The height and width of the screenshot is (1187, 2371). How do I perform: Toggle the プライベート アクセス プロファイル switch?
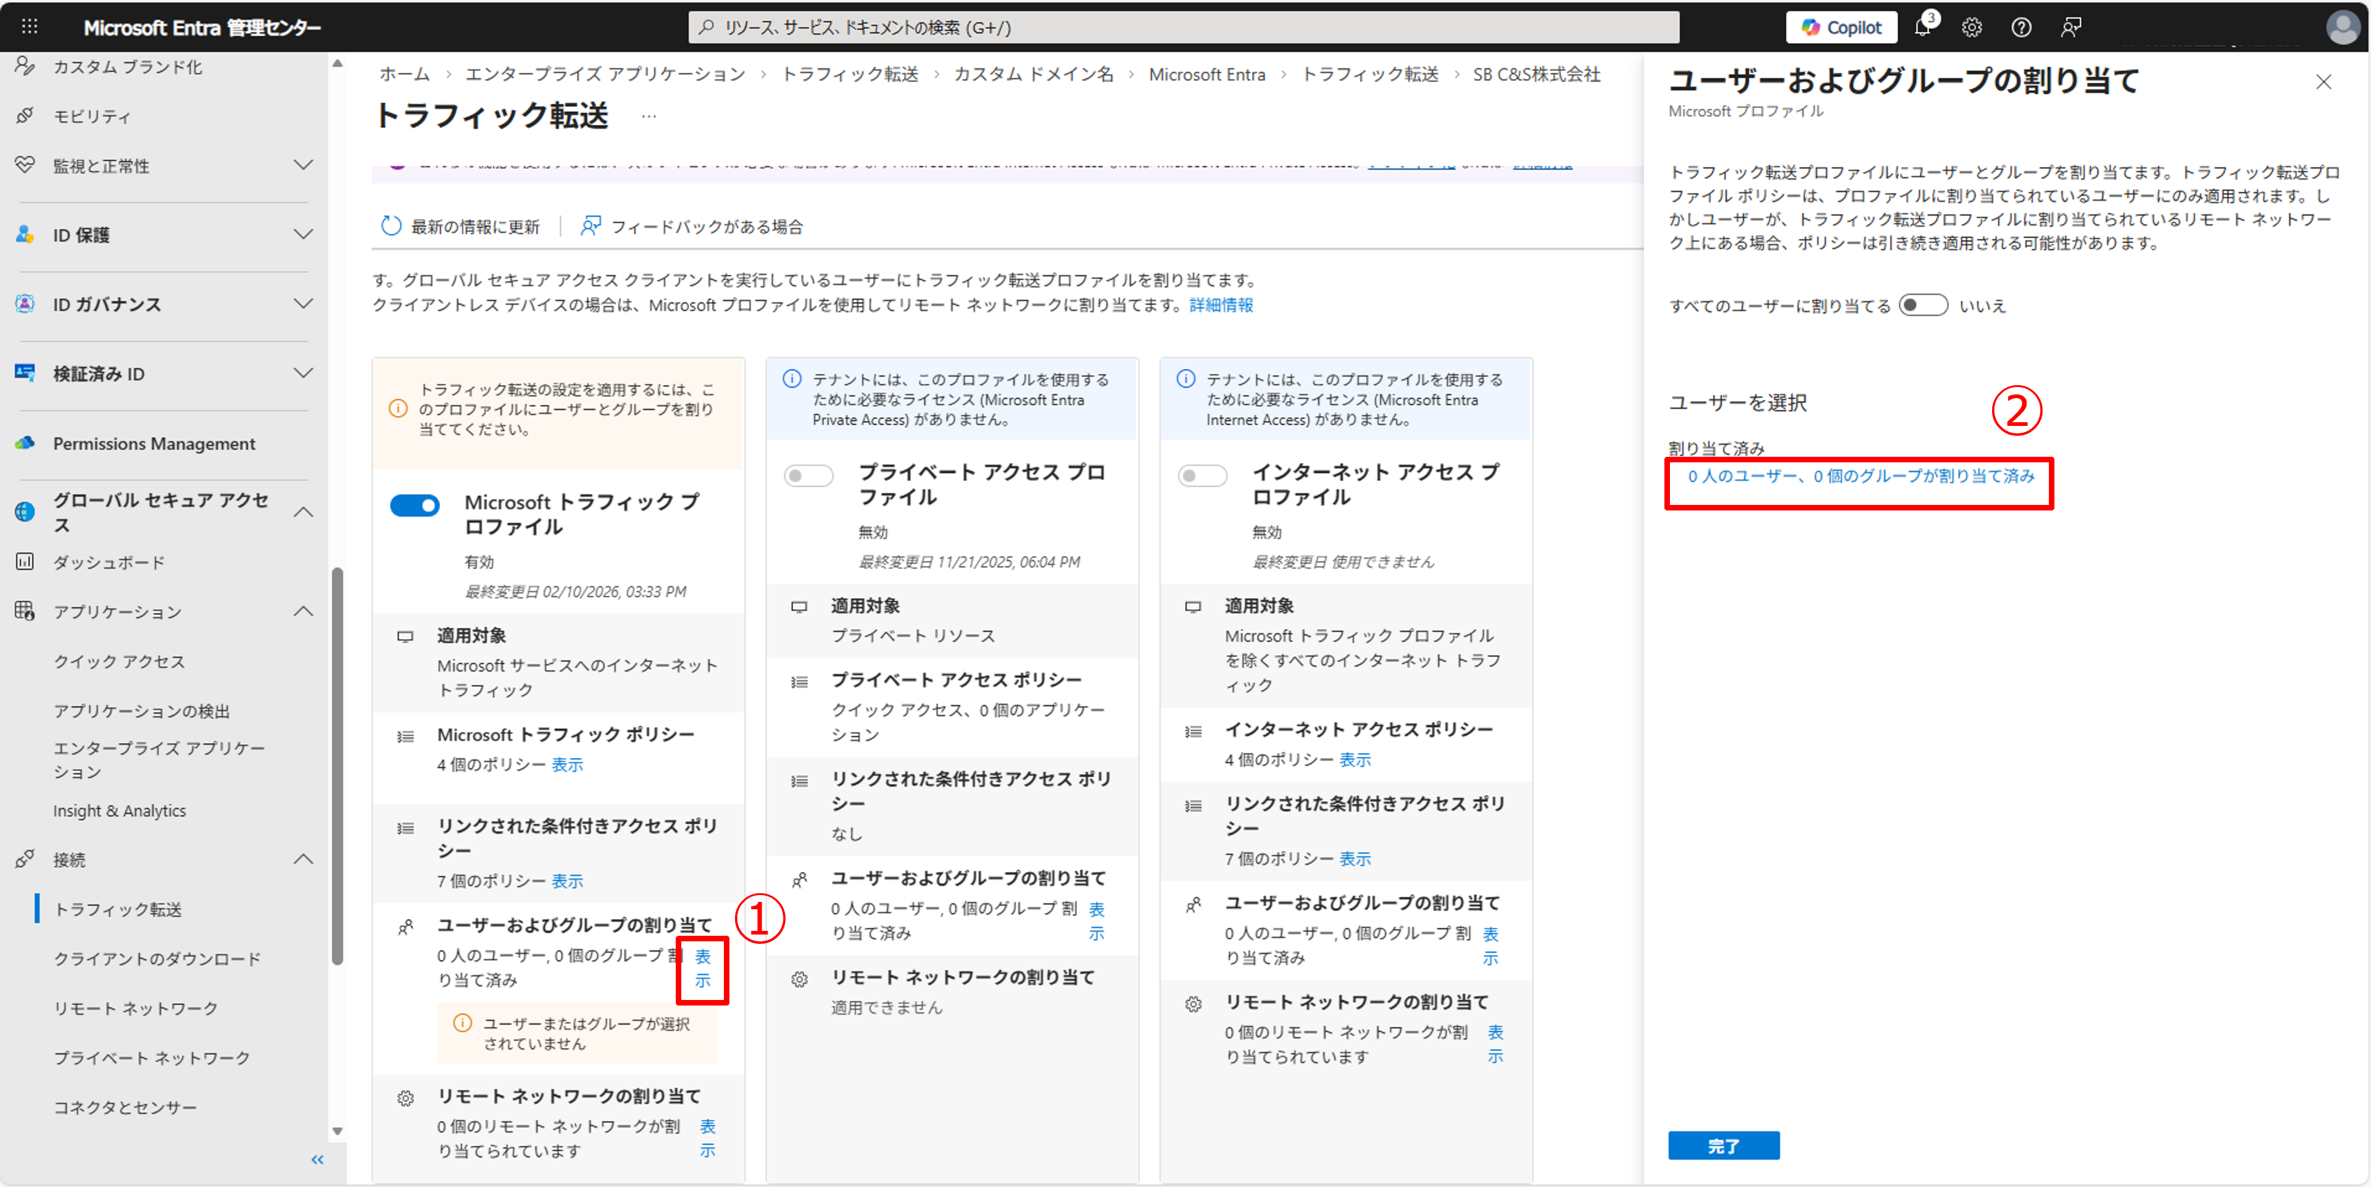tap(808, 475)
